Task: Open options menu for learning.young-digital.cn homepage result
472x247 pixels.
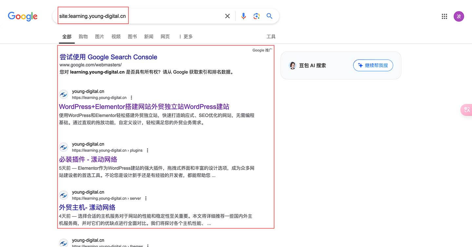Action: point(131,98)
